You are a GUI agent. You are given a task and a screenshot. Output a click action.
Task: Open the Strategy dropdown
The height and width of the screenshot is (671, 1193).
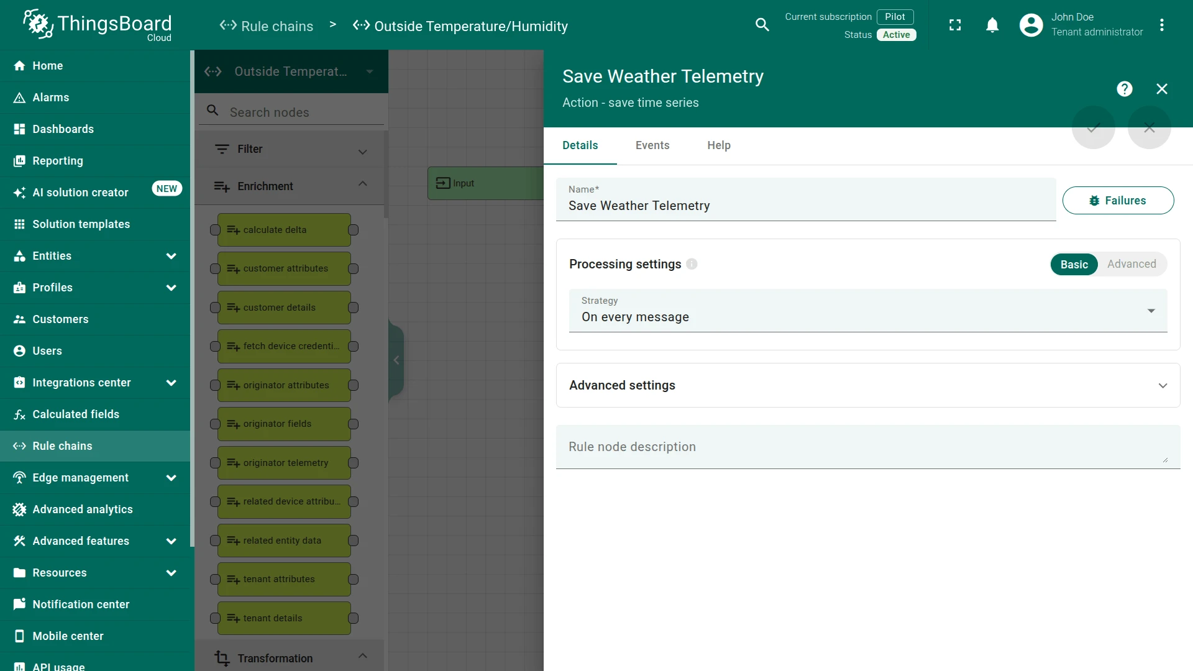pos(868,311)
